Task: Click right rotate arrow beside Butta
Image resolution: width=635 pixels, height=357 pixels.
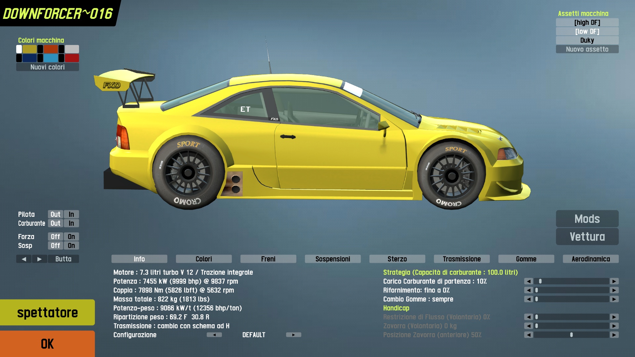Action: (x=39, y=259)
